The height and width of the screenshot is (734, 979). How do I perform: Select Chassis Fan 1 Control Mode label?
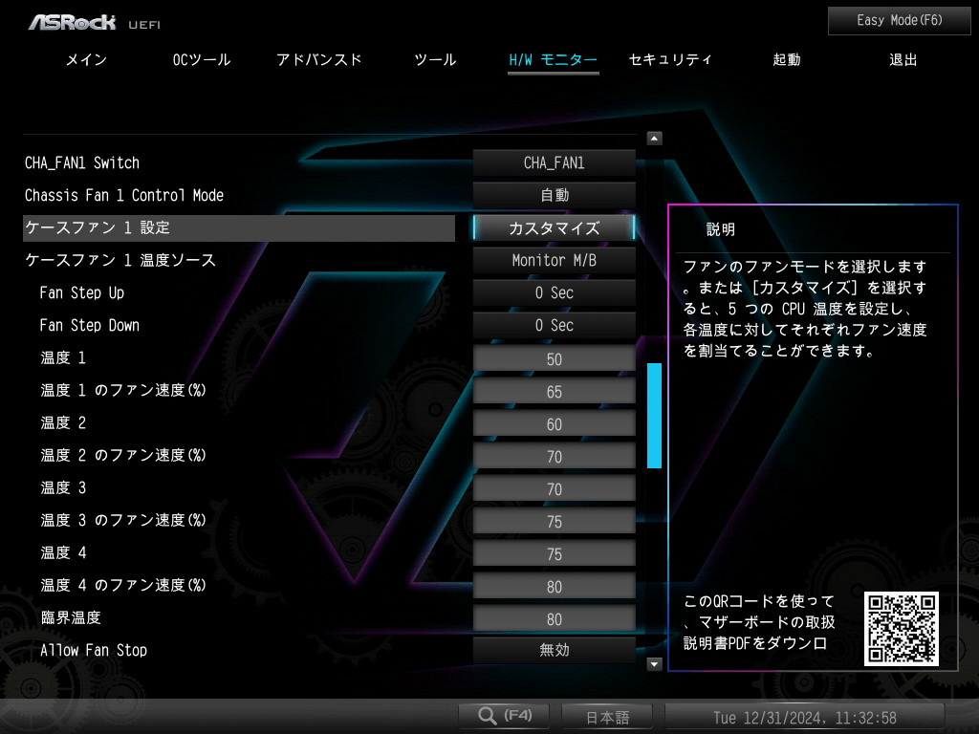tap(124, 195)
